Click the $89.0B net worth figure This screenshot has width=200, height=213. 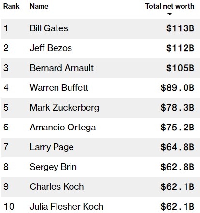point(177,88)
